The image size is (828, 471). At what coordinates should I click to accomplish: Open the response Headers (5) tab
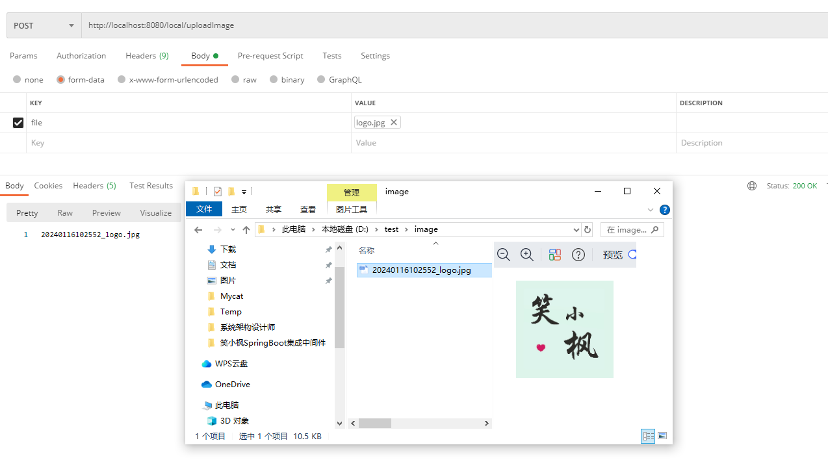point(94,186)
